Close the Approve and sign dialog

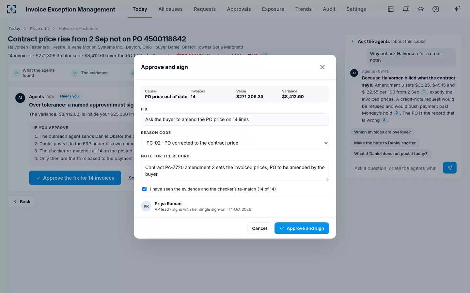click(322, 67)
